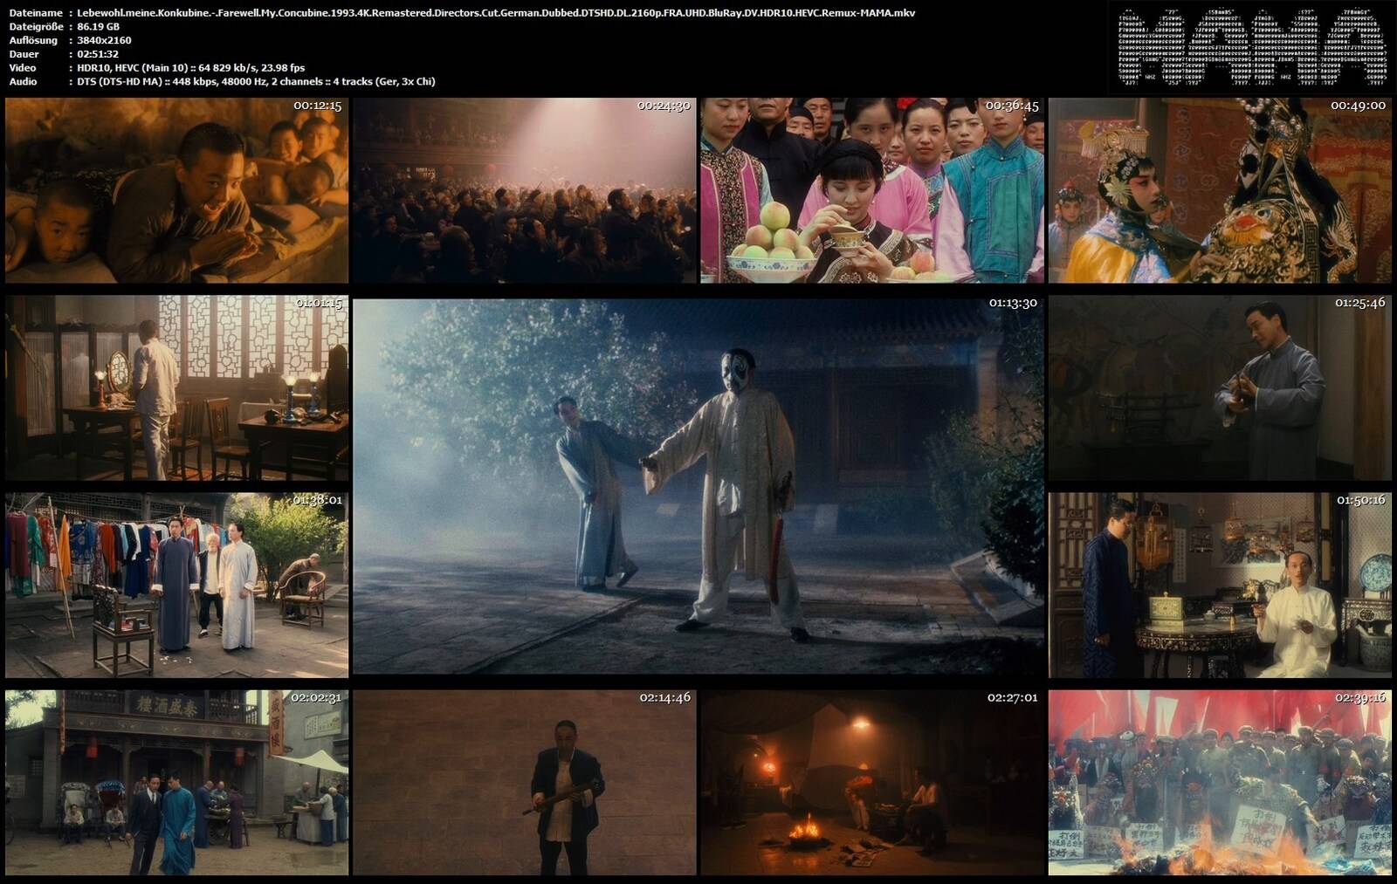Open the thumbnail stamped 00:36:45
Viewport: 1397px width, 884px height.
coord(872,190)
